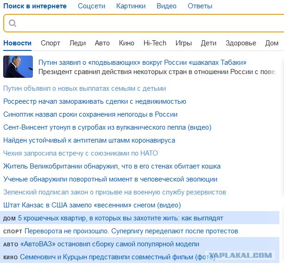Open «АвтоВАЗ» остановил сборку article

coord(110,244)
